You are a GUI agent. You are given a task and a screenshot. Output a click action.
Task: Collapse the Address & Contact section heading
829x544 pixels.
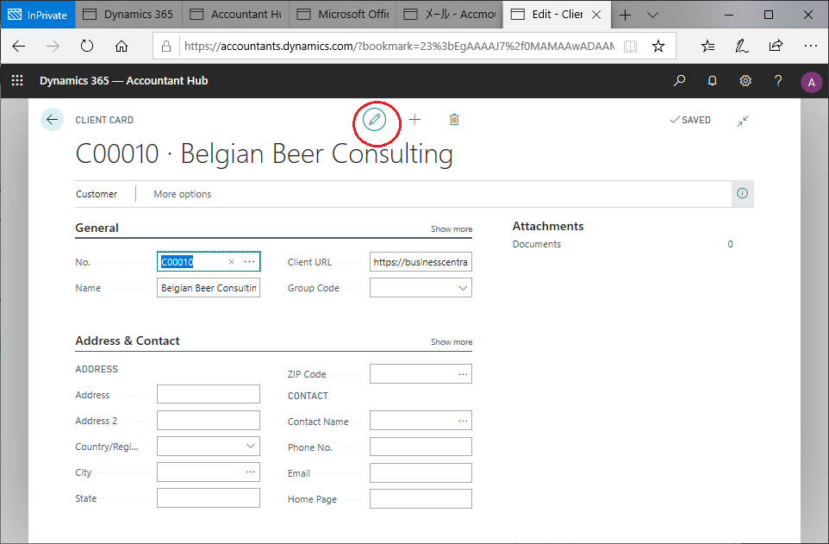pos(128,341)
